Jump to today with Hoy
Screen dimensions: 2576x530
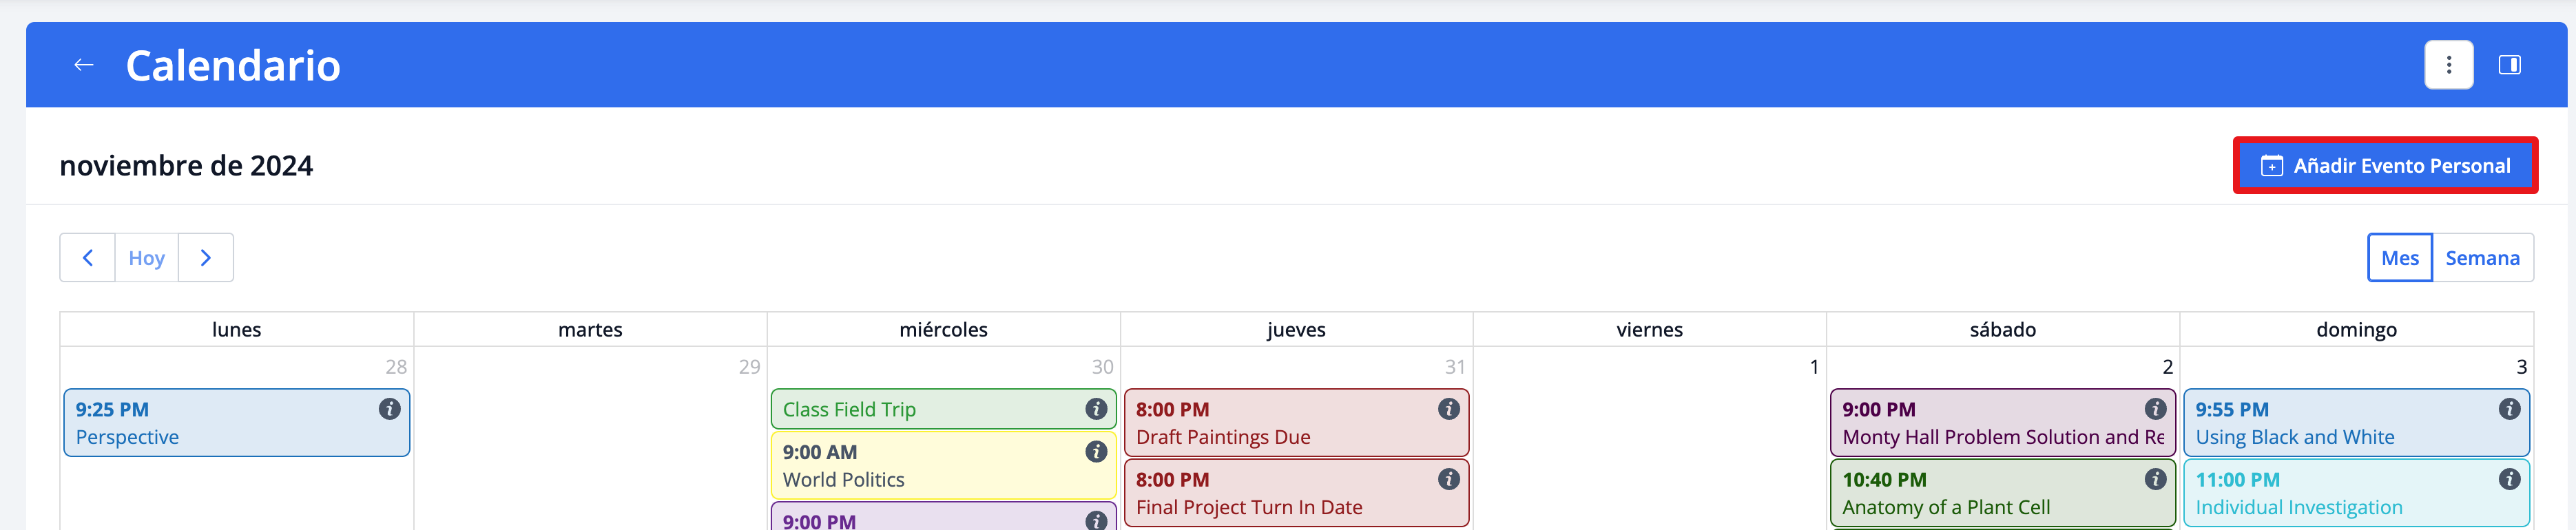coord(146,258)
